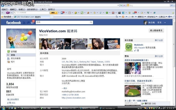
Task: Click the Facebook search magnifier button
Action: coord(91,22)
